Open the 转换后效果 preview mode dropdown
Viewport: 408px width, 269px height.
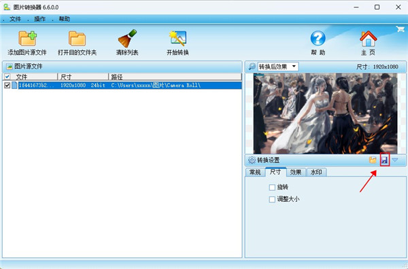pyautogui.click(x=278, y=67)
